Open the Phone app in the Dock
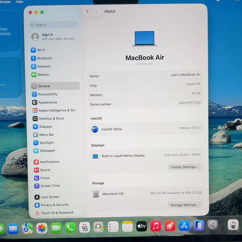This screenshot has width=242, height=242. pyautogui.click(x=70, y=227)
